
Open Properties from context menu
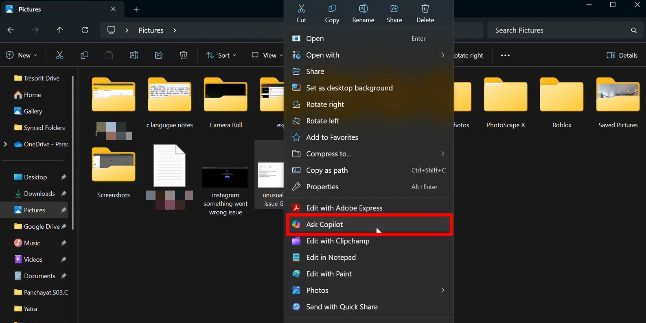click(369, 186)
